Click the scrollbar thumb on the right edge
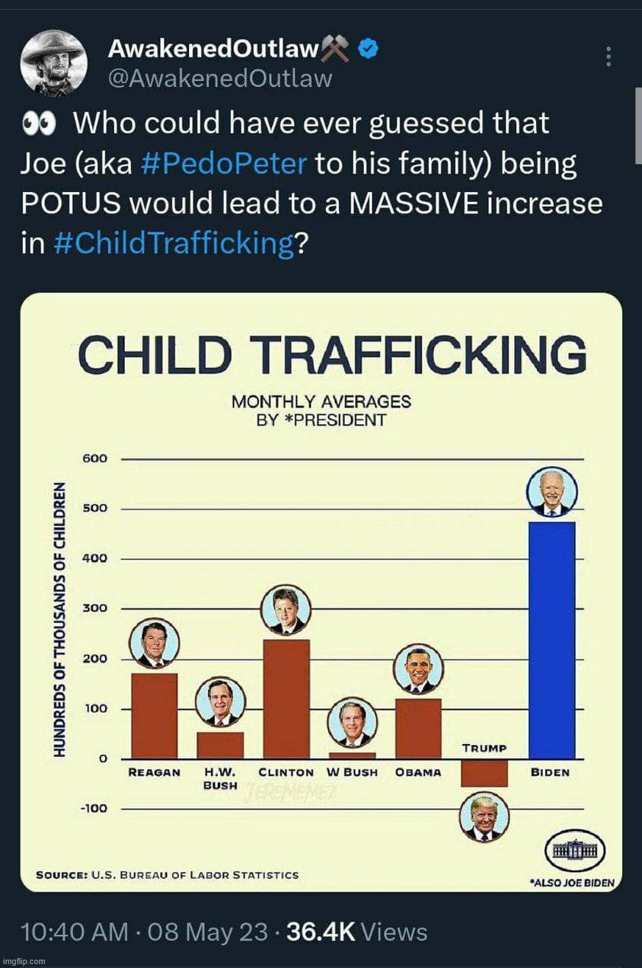 638,126
